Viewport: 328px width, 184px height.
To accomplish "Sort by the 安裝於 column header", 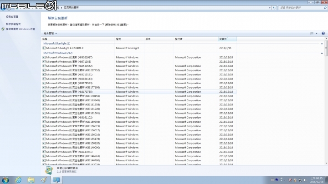I will pyautogui.click(x=227, y=39).
